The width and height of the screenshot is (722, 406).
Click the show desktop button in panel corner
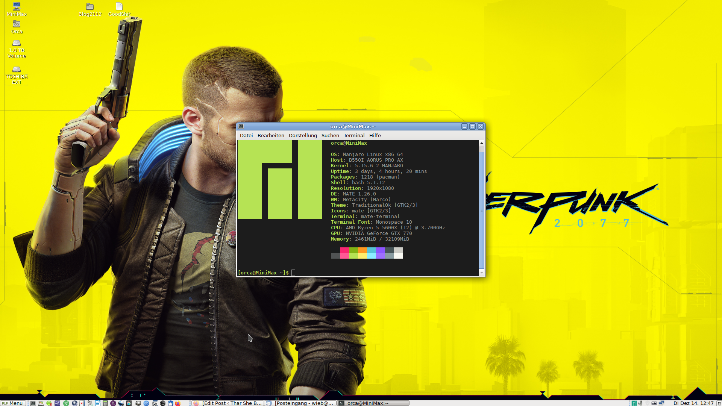tap(719, 403)
